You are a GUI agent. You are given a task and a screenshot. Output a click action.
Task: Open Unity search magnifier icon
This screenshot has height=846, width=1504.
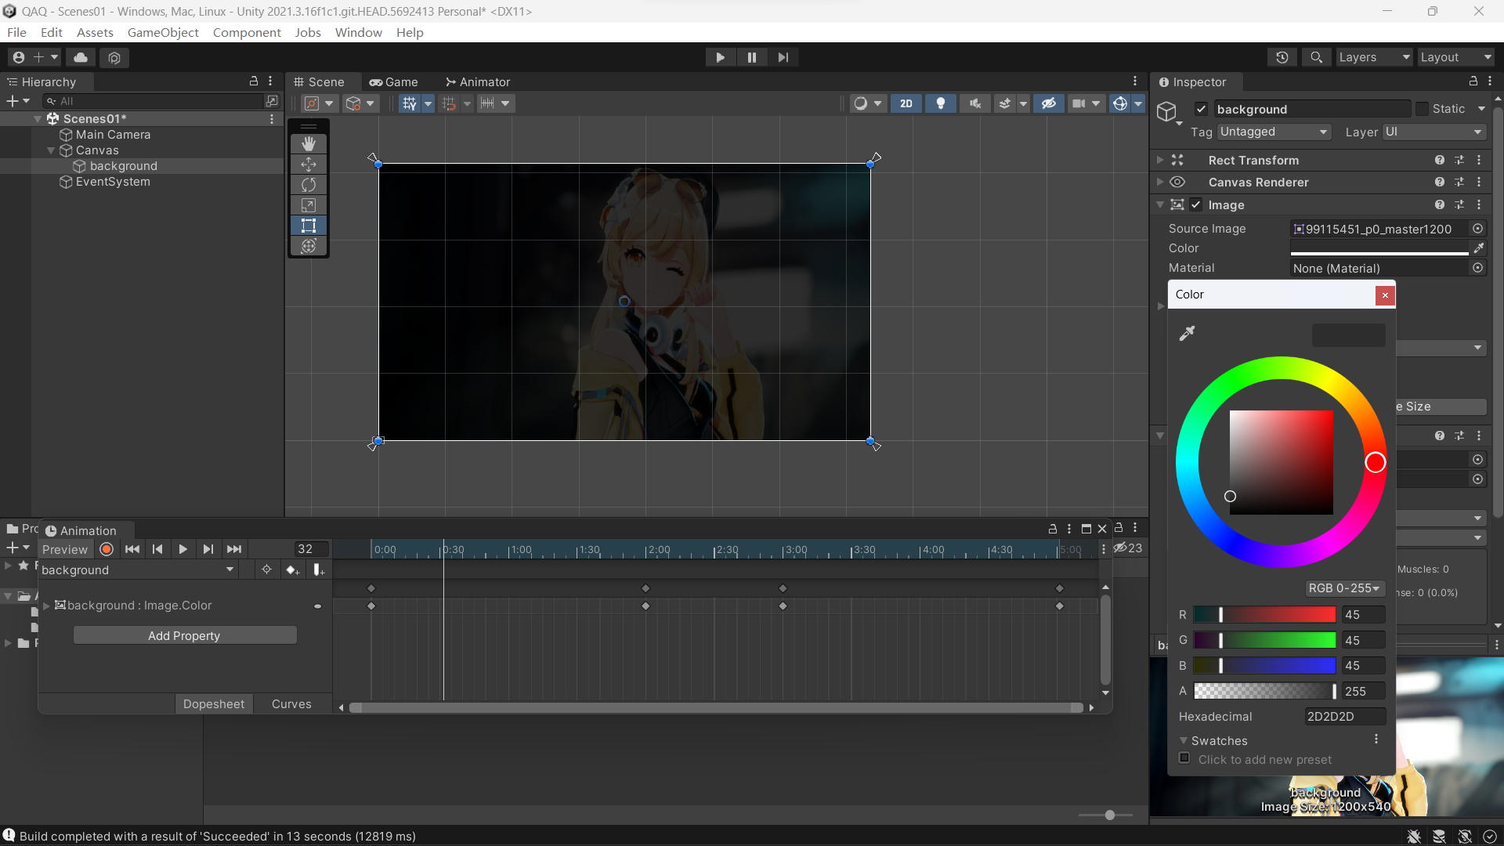pos(1316,57)
